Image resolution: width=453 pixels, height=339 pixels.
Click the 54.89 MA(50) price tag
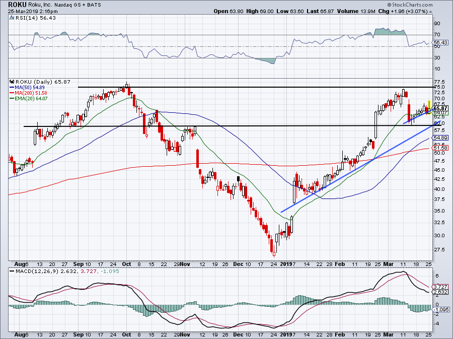click(440, 138)
